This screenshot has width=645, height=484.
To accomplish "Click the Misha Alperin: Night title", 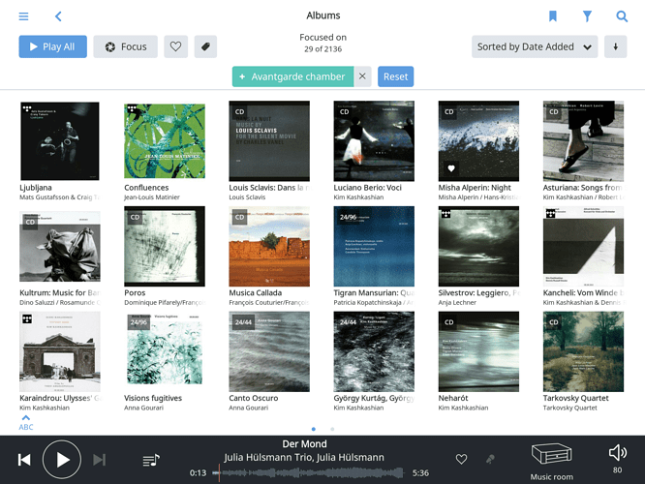I will click(475, 188).
